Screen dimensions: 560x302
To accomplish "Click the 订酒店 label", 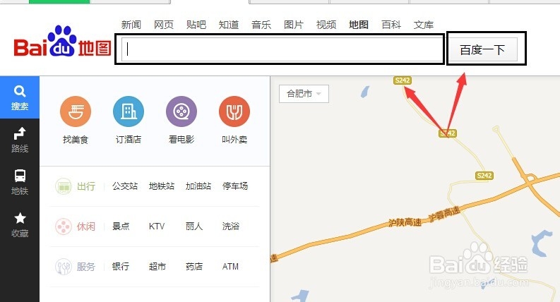I will point(129,139).
